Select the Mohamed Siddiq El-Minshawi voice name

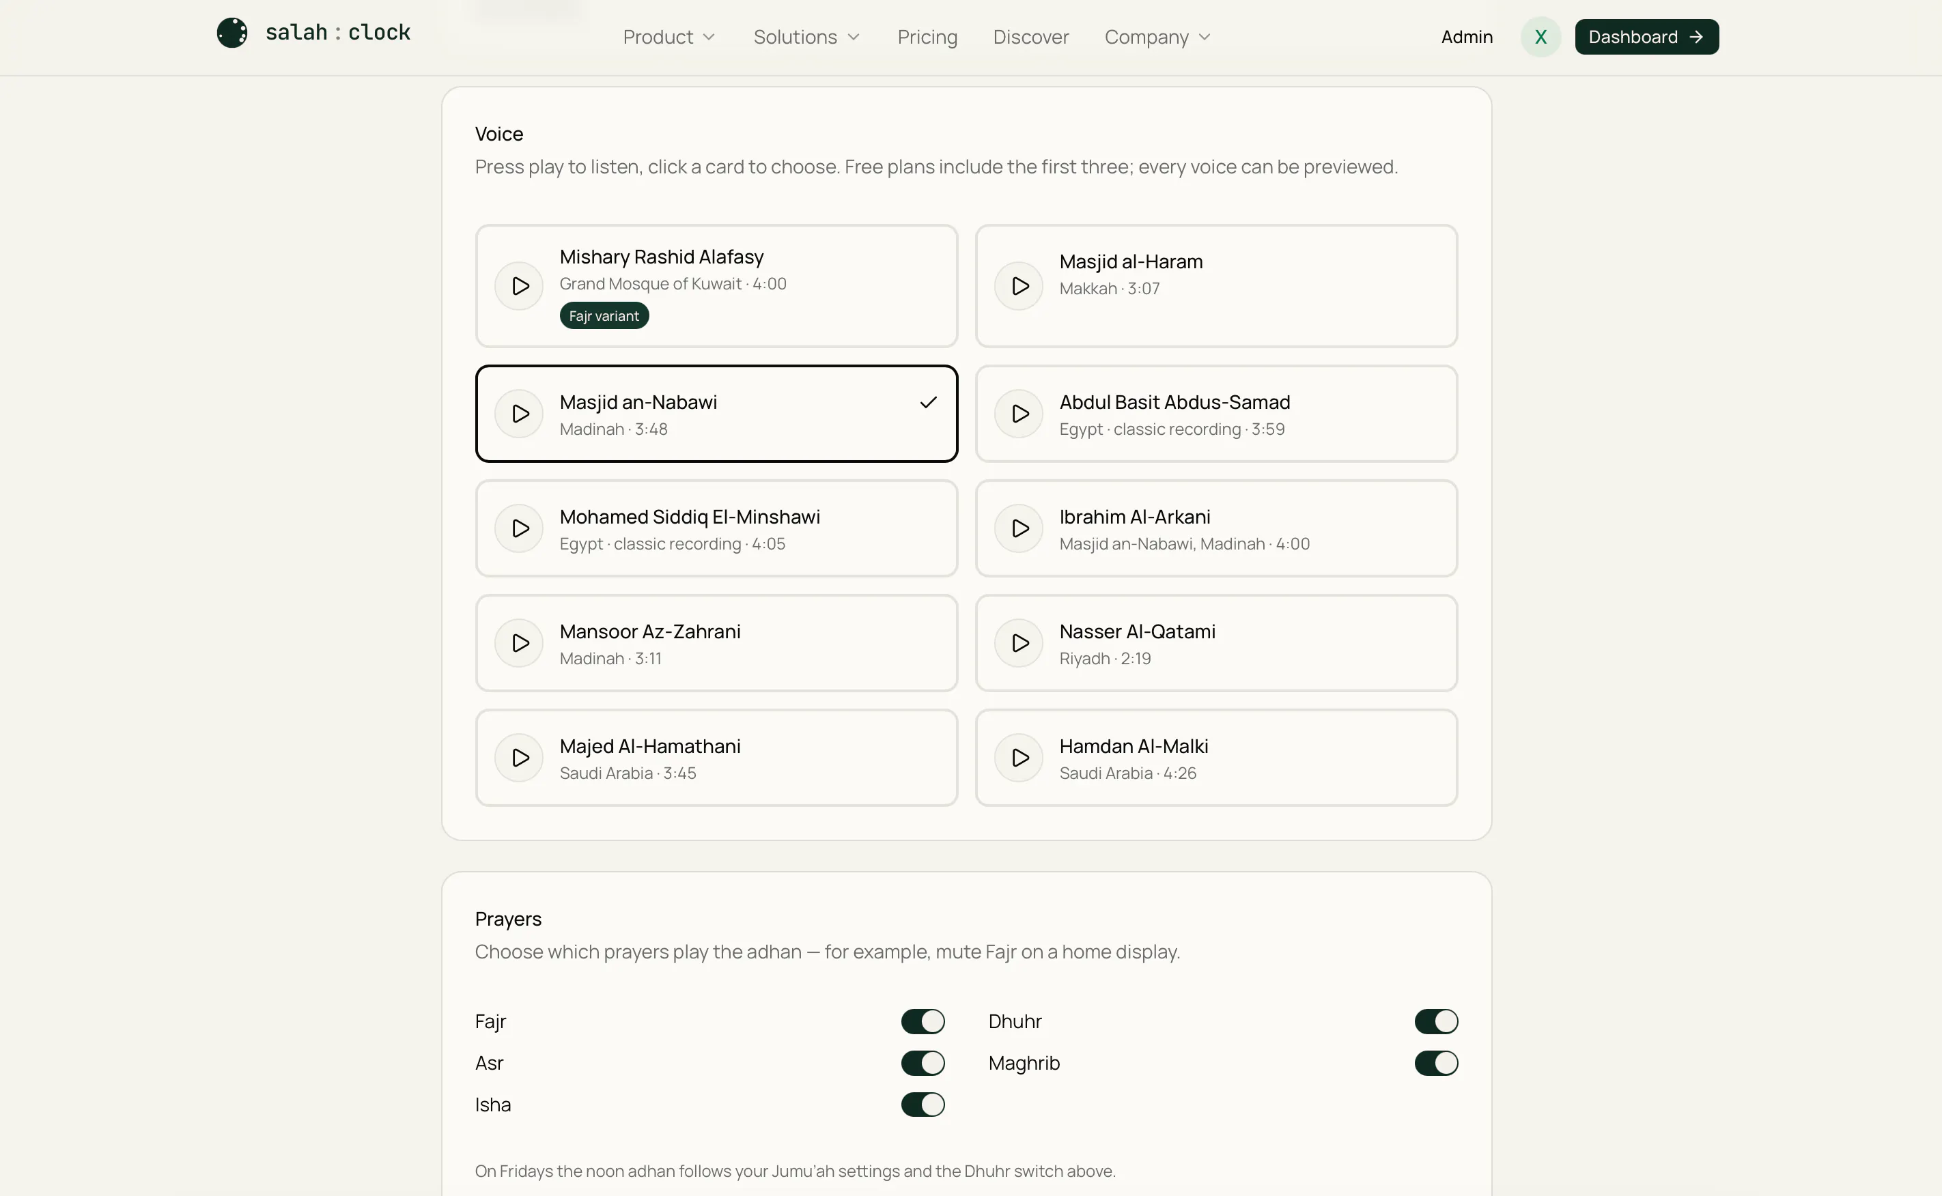pyautogui.click(x=689, y=517)
